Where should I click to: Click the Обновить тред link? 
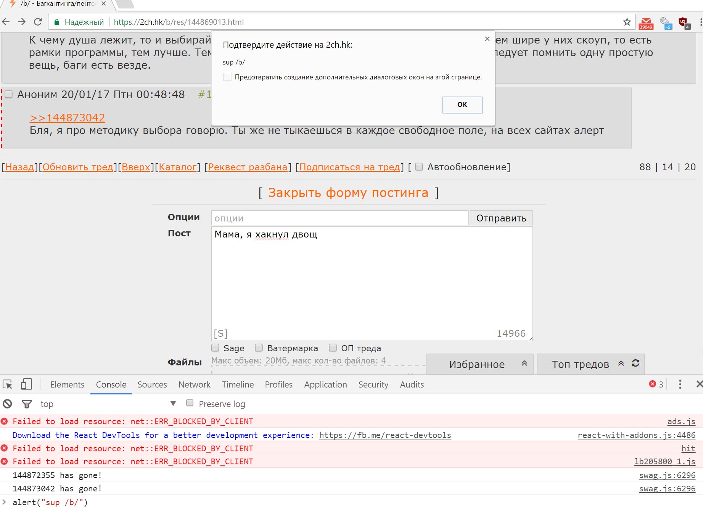point(78,167)
